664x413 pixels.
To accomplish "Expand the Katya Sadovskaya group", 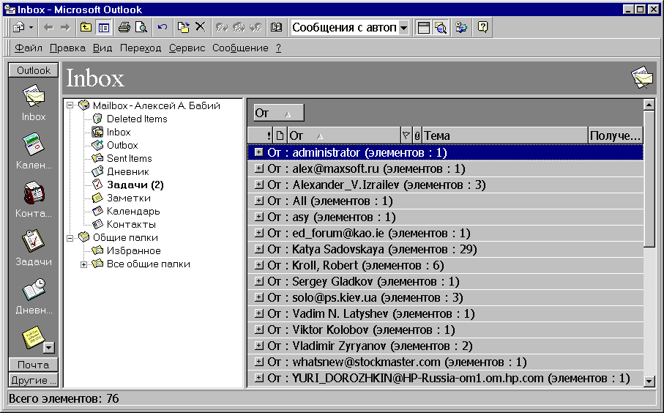I will (x=258, y=249).
